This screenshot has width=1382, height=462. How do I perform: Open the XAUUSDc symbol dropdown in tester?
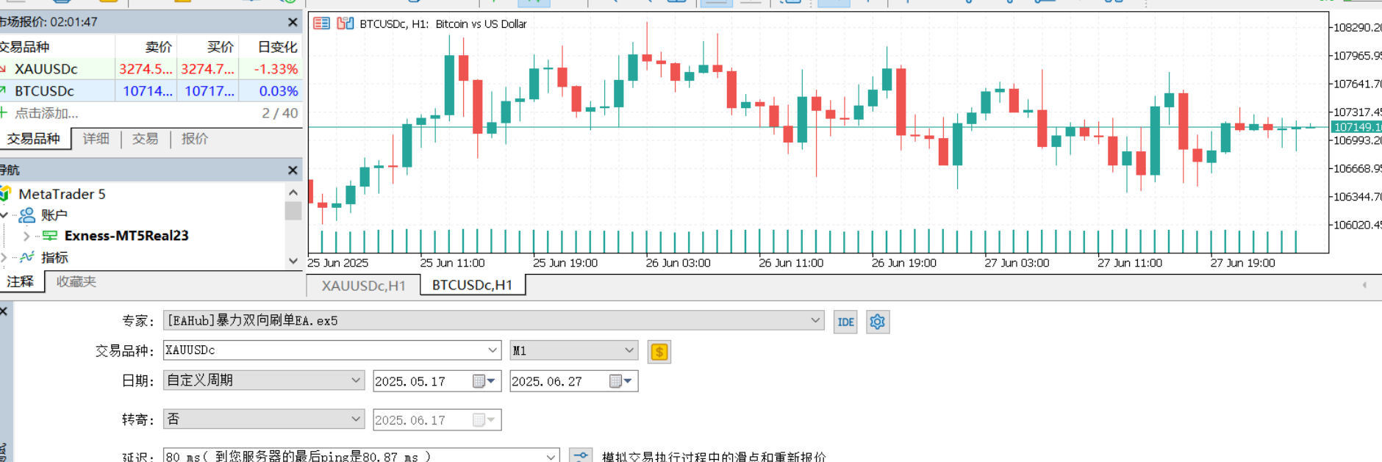(493, 350)
